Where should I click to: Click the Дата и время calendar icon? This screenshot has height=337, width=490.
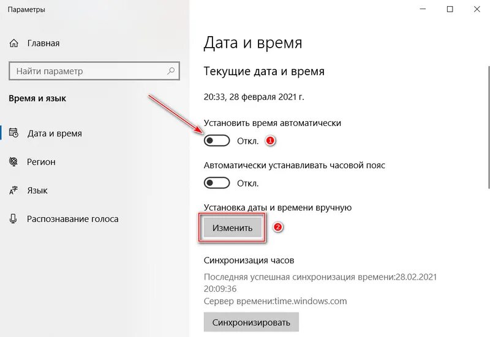(13, 133)
